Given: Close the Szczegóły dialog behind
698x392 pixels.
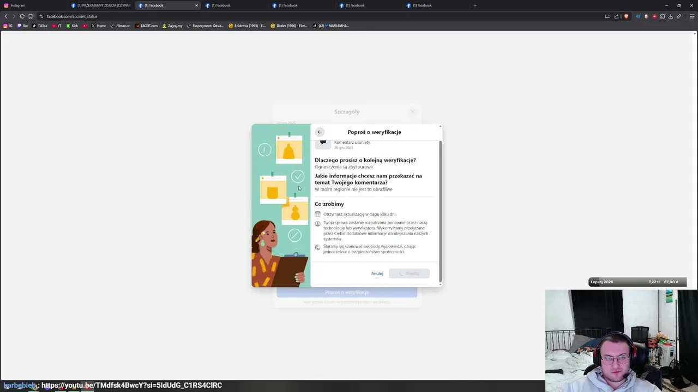Looking at the screenshot, I should (412, 112).
